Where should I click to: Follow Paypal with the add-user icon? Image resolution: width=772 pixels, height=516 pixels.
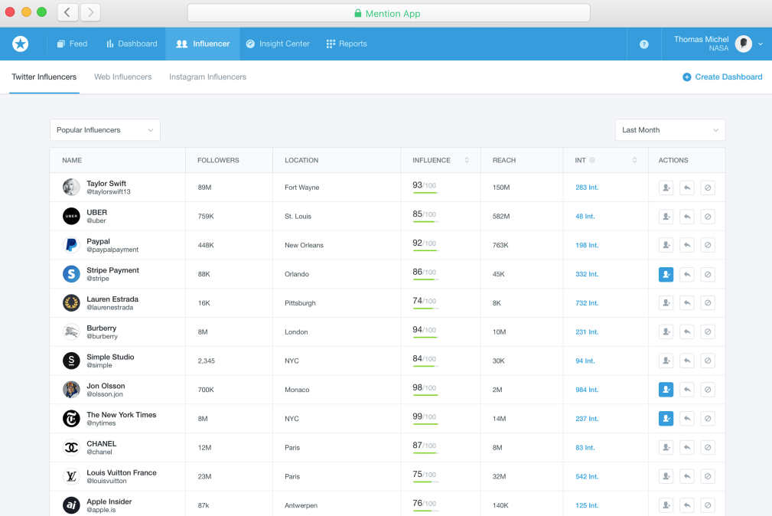666,245
